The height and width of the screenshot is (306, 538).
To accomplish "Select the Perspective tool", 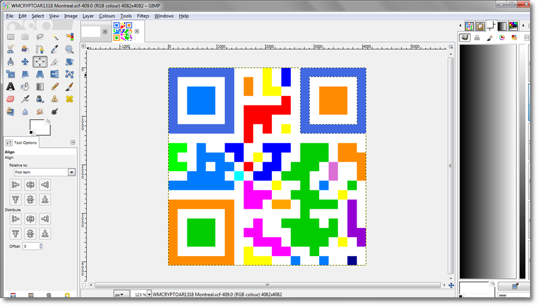I will [x=40, y=74].
